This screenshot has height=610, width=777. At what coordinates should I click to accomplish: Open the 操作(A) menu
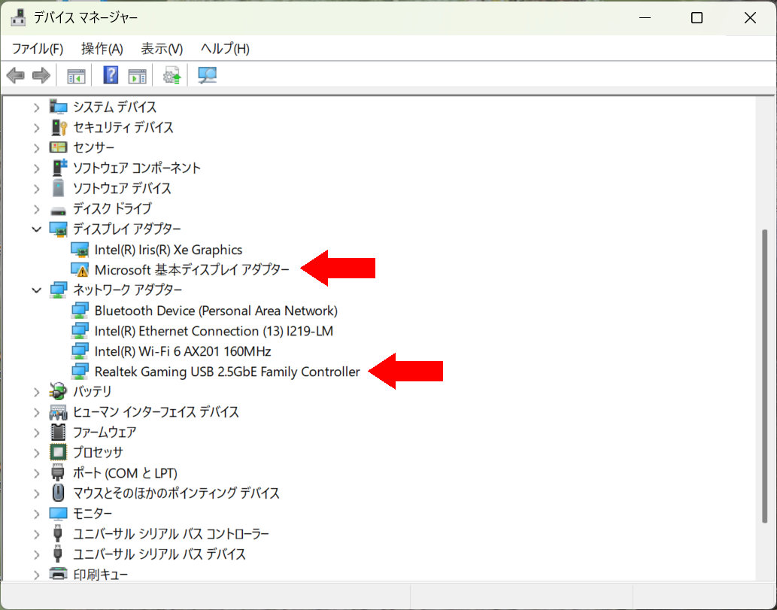(102, 49)
